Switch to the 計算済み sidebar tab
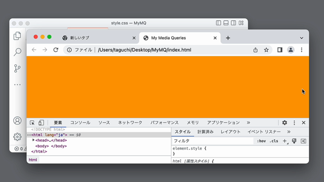This screenshot has height=182, width=324. pyautogui.click(x=206, y=131)
